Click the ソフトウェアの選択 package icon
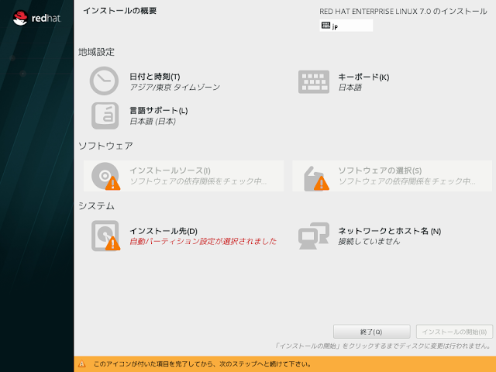 coord(316,178)
